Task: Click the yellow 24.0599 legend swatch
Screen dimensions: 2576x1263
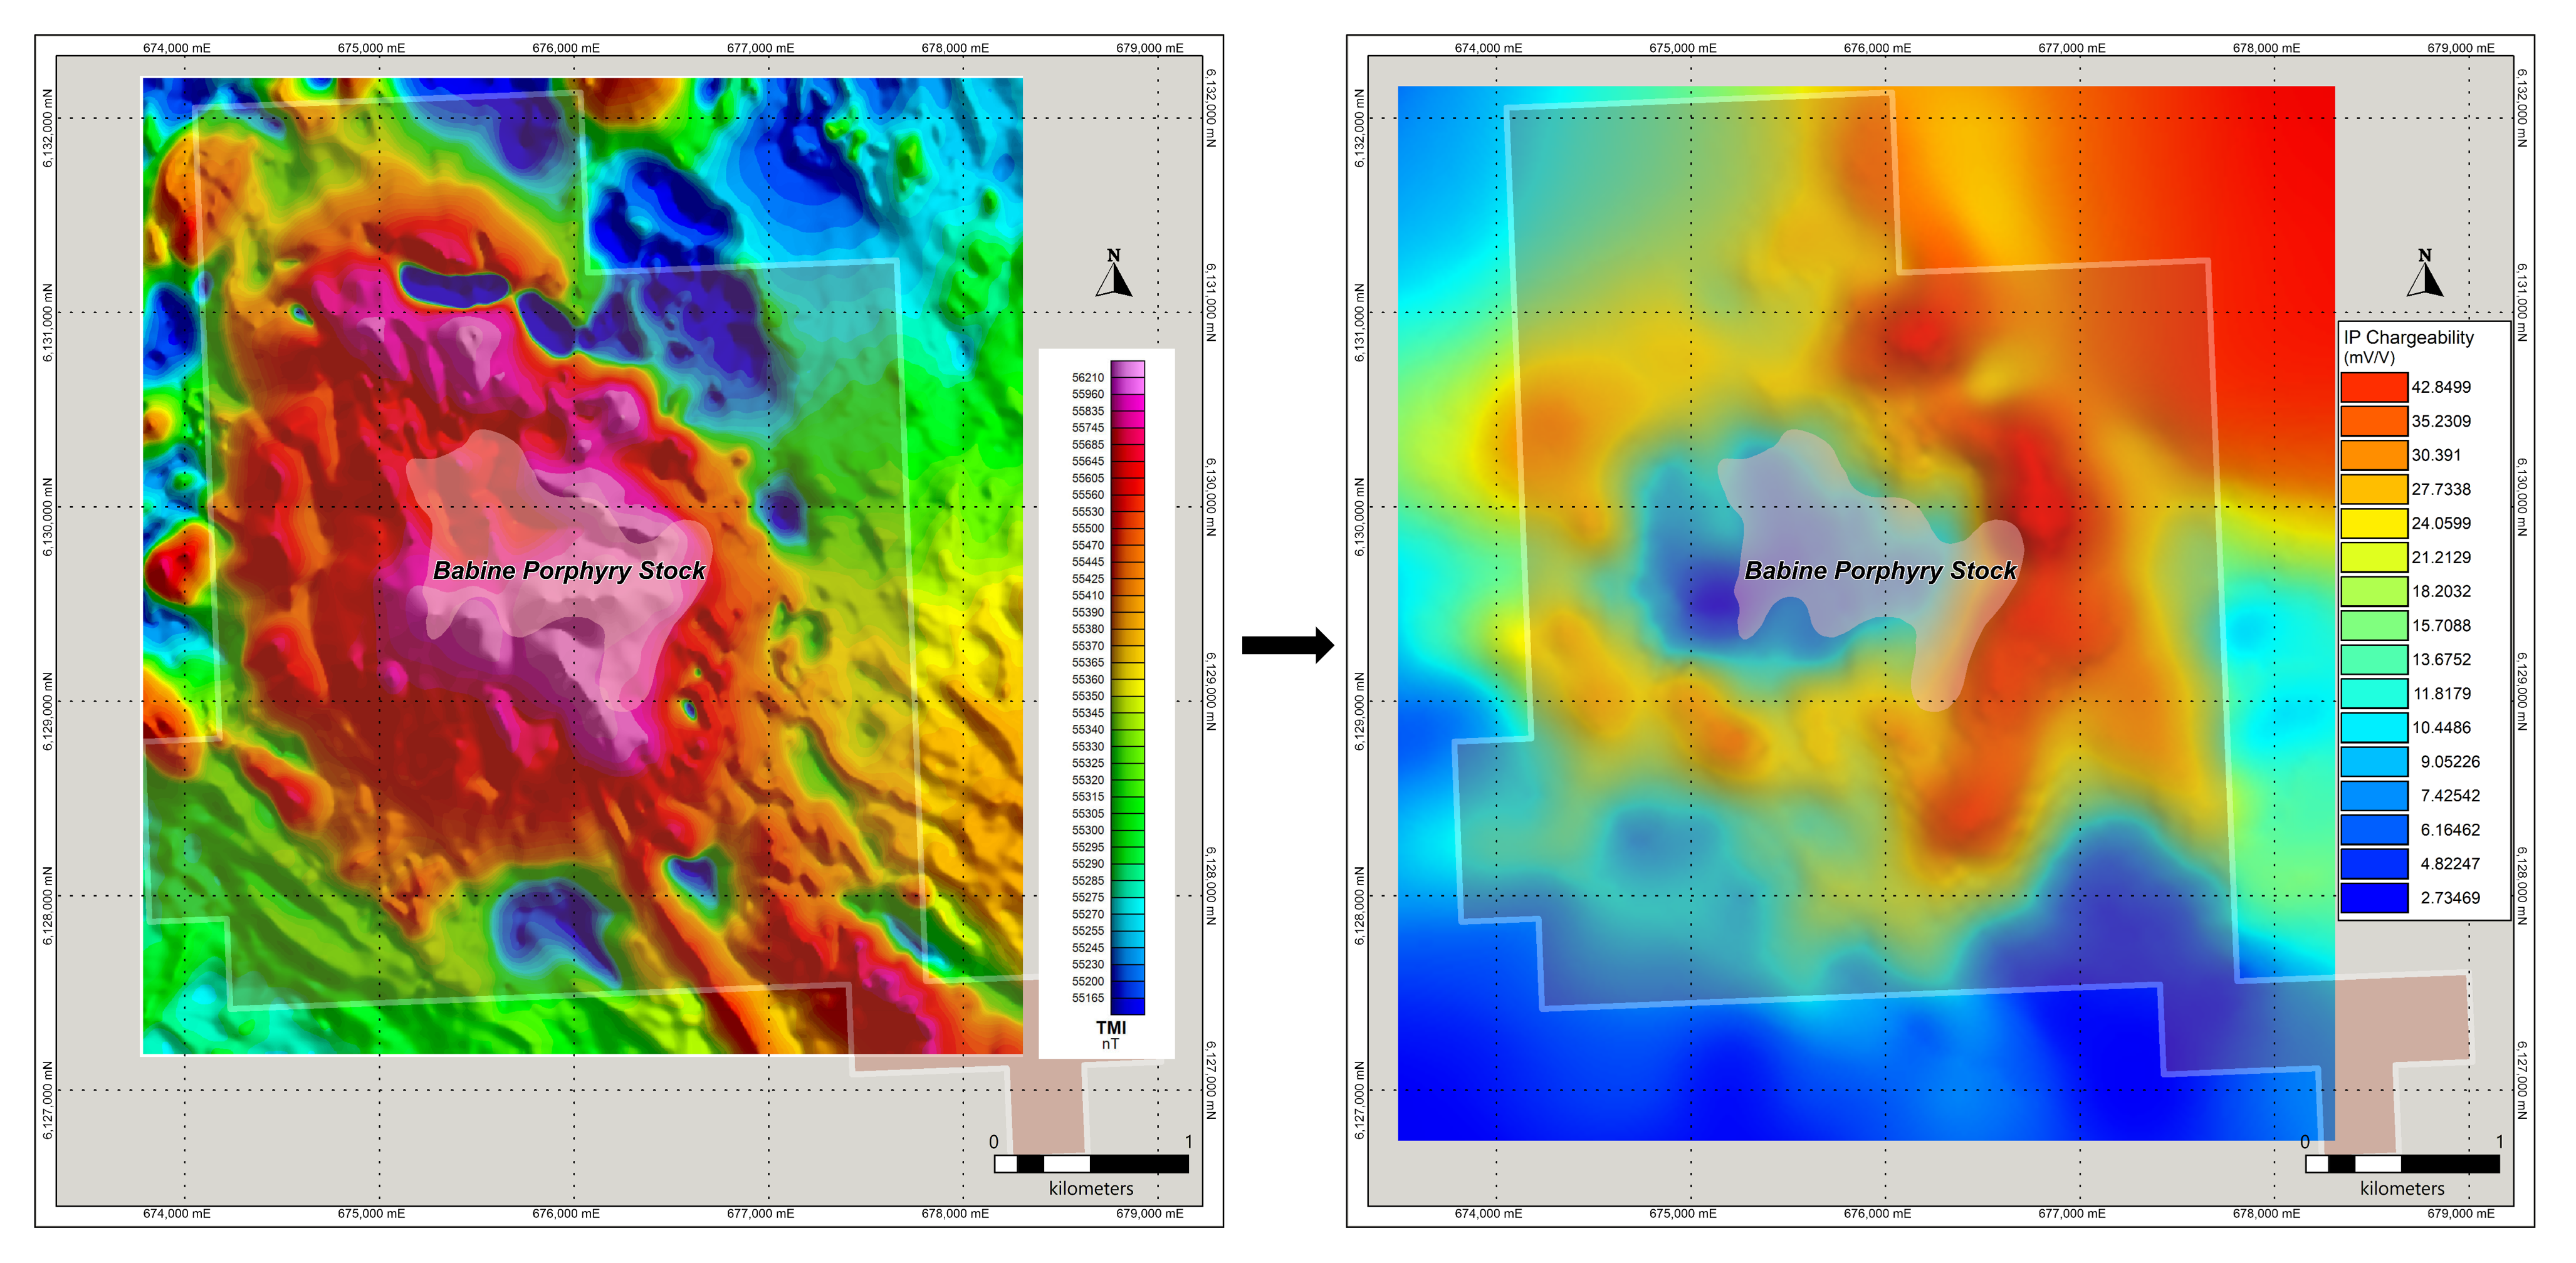Action: (2374, 524)
